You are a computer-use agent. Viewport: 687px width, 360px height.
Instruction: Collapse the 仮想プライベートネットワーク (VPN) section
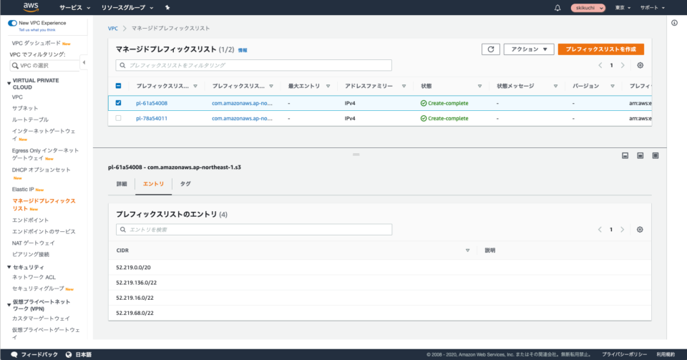[9, 305]
